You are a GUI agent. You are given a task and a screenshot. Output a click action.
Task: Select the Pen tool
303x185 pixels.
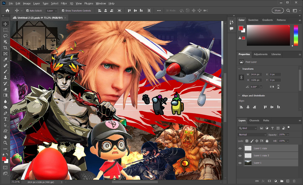tap(5, 113)
